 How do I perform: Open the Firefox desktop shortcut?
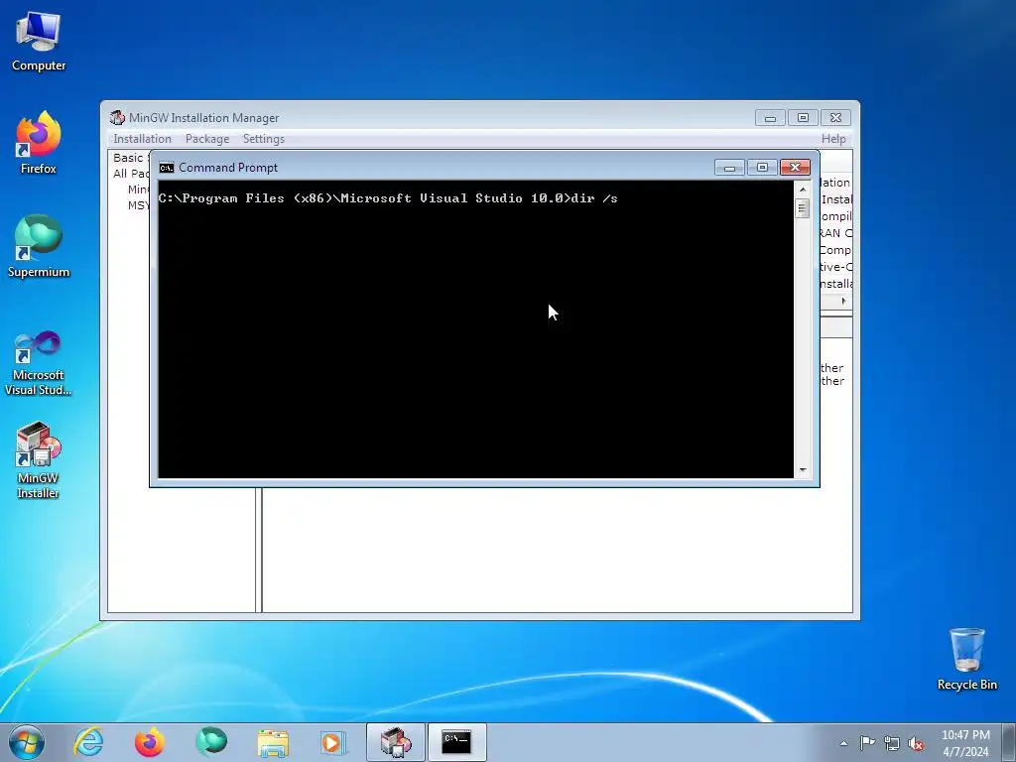[x=39, y=143]
